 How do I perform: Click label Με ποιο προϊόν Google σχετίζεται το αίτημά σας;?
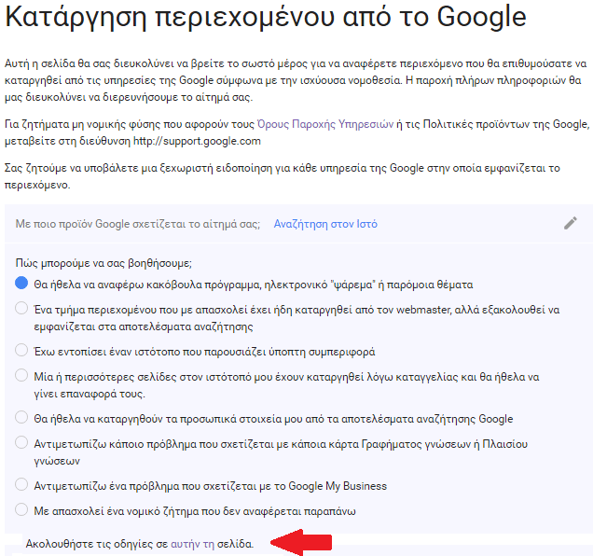pyautogui.click(x=138, y=224)
